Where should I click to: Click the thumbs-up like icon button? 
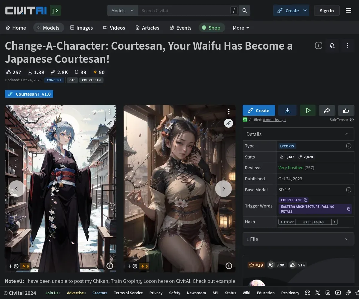(x=346, y=110)
